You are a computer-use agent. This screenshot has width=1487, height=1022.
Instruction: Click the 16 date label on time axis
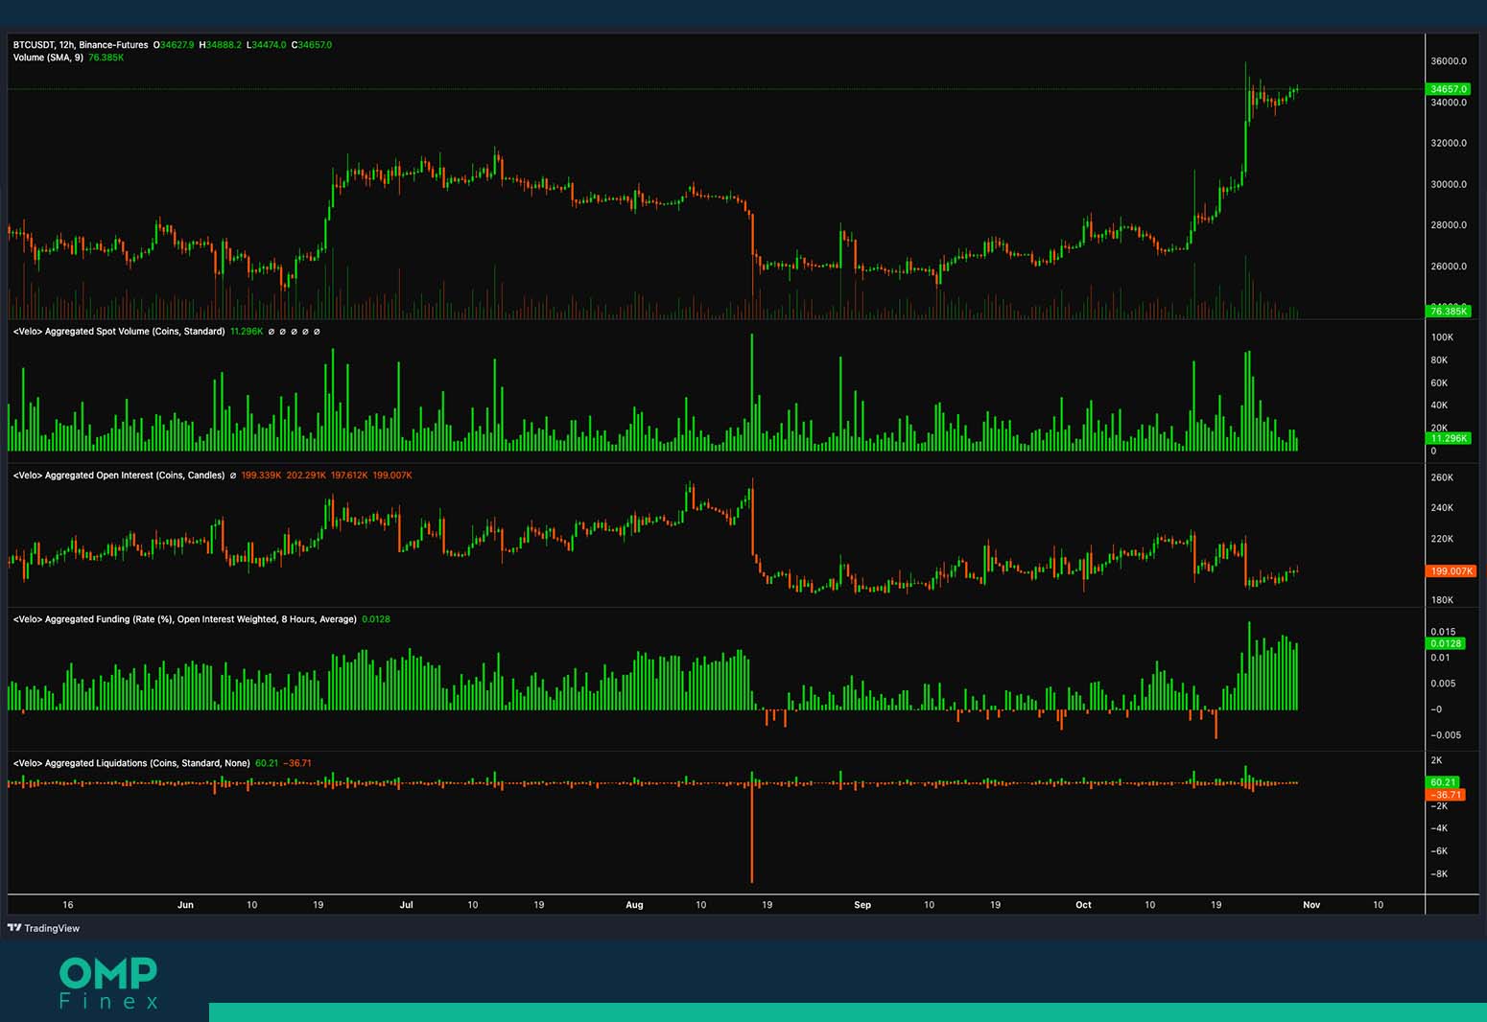[x=67, y=905]
